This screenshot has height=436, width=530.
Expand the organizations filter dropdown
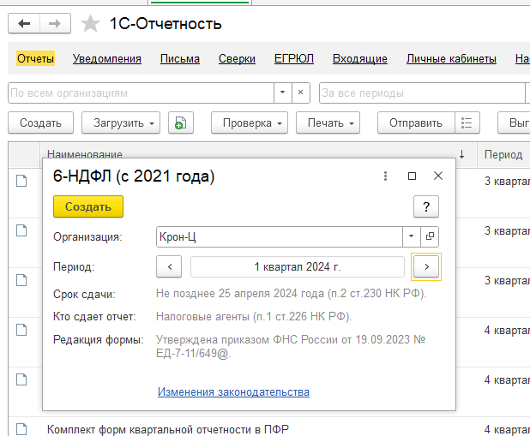[x=282, y=93]
